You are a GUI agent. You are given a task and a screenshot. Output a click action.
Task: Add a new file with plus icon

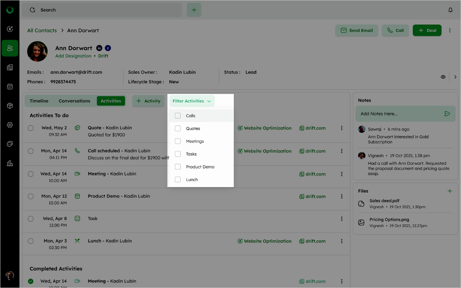449,191
